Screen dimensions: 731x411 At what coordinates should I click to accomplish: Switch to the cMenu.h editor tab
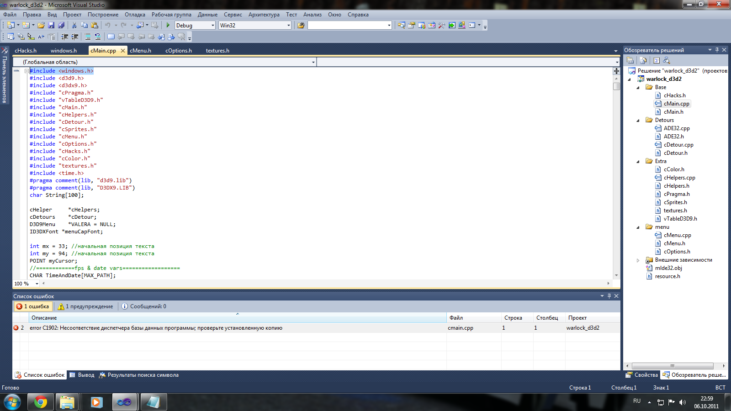pyautogui.click(x=140, y=51)
